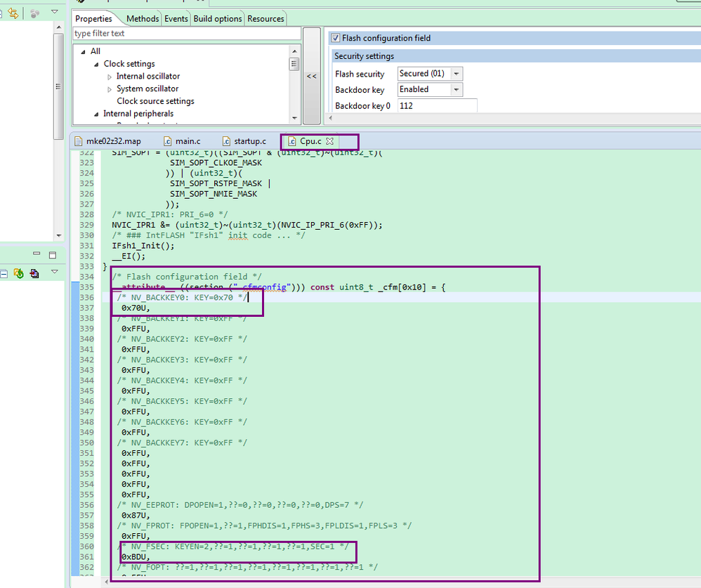Collapse the Clock settings tree node
701x588 pixels.
[x=96, y=65]
